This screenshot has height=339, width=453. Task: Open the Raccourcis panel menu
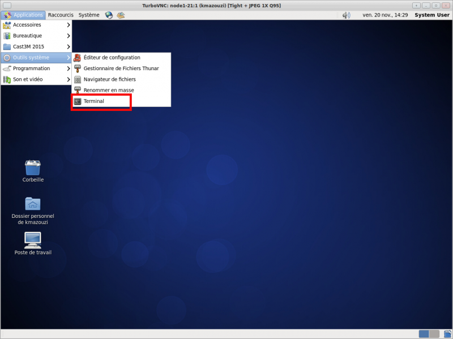click(60, 15)
